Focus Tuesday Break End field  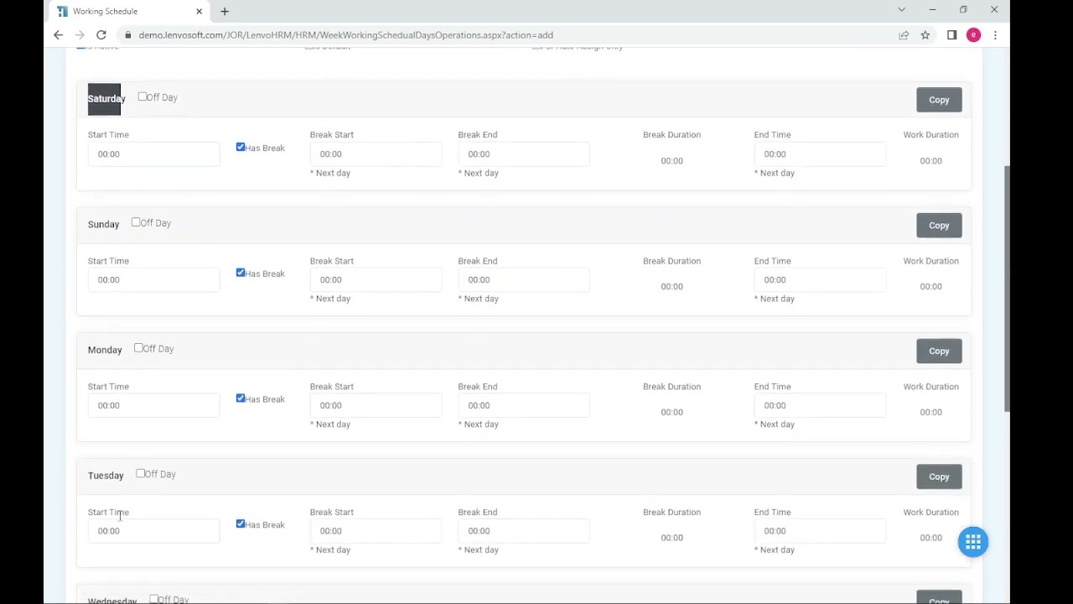(x=524, y=531)
